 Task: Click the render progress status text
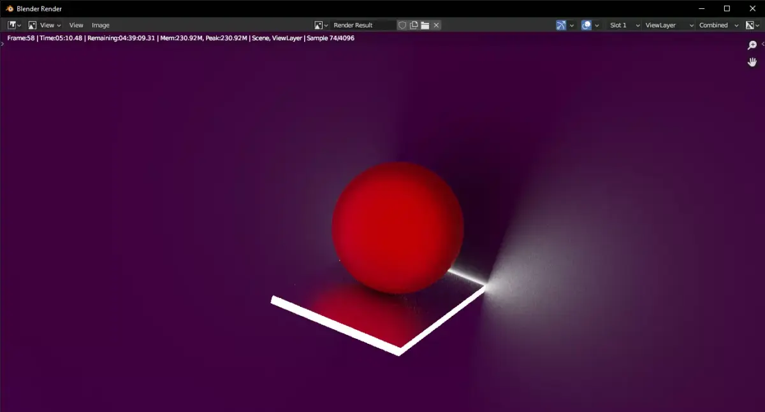[178, 38]
